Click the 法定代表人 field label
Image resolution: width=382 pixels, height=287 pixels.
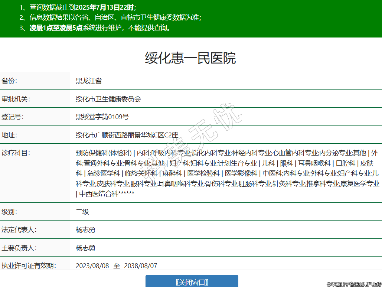coord(19,230)
